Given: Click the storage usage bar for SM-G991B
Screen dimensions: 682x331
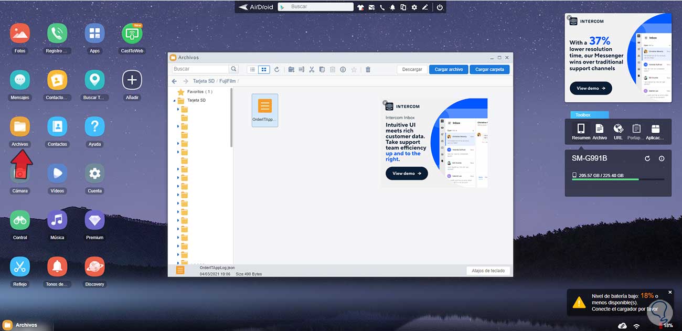Looking at the screenshot, I should 618,179.
